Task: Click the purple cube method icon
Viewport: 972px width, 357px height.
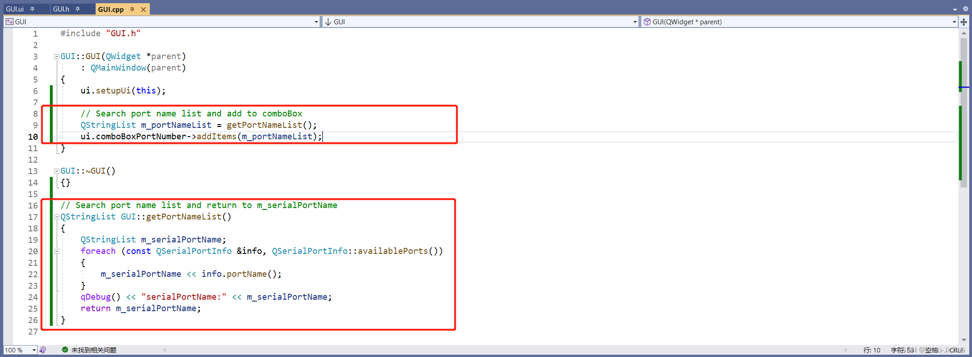Action: pyautogui.click(x=647, y=22)
